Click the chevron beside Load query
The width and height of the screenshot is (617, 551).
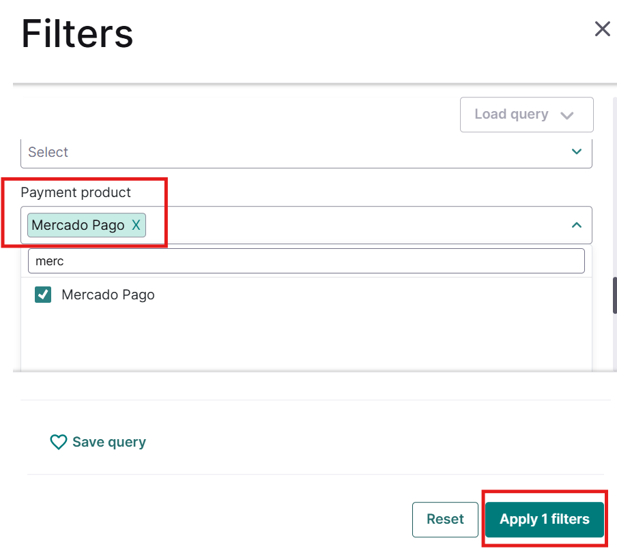point(566,115)
